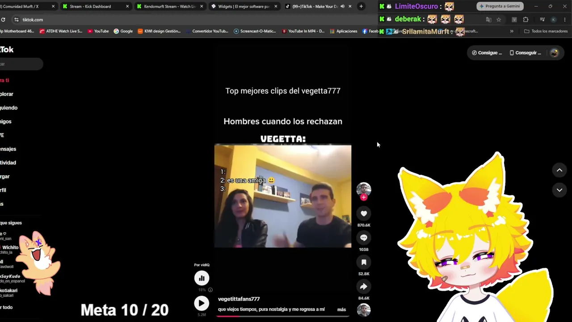Close the TikTok browser tab
572x322 pixels.
pos(350,6)
